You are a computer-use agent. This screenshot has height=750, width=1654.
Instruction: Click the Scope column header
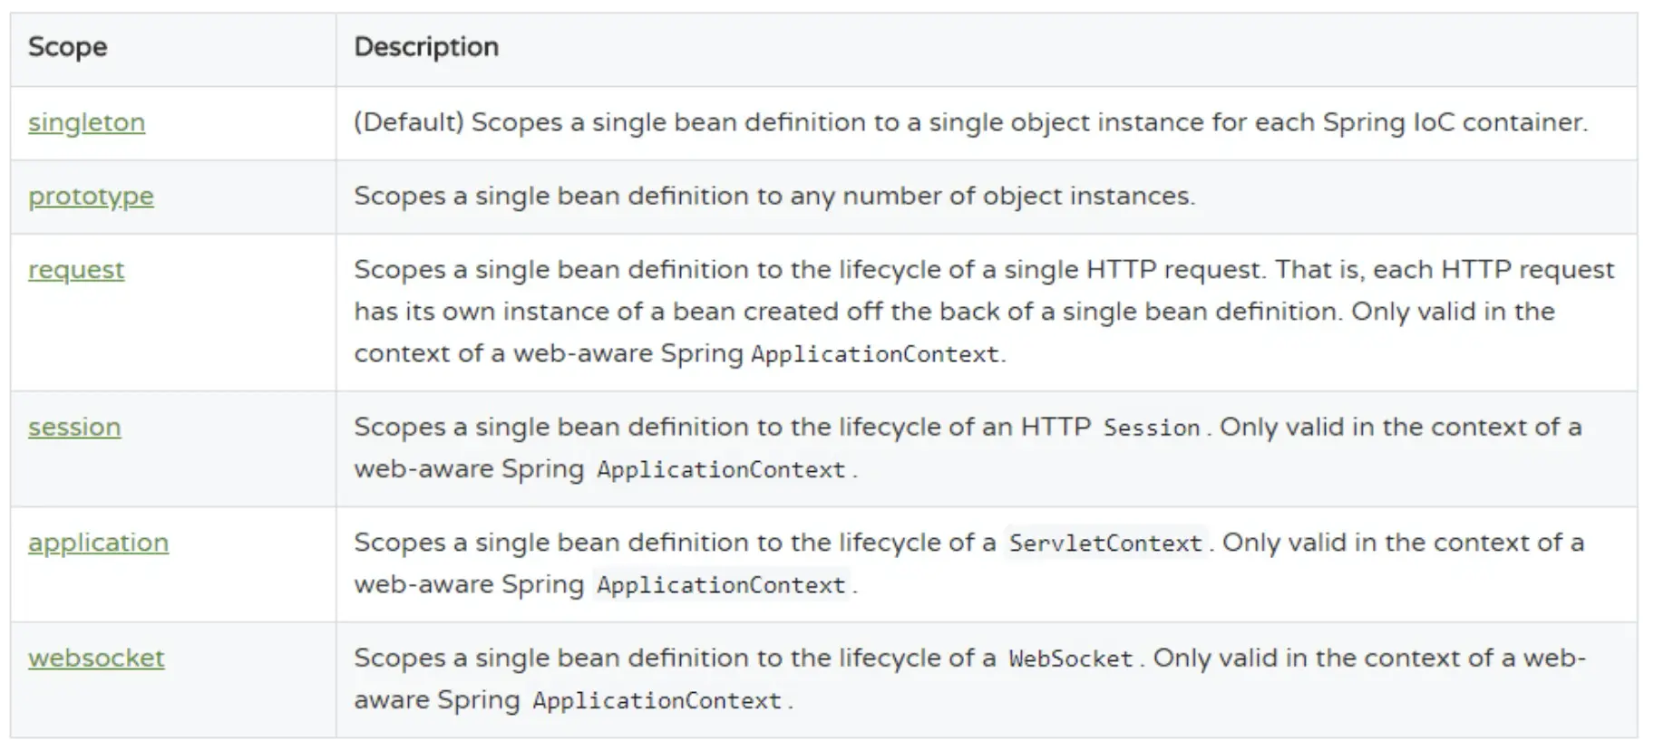[x=67, y=47]
